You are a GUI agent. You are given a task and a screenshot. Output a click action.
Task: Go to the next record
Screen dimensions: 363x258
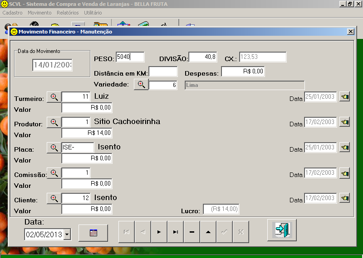click(159, 232)
